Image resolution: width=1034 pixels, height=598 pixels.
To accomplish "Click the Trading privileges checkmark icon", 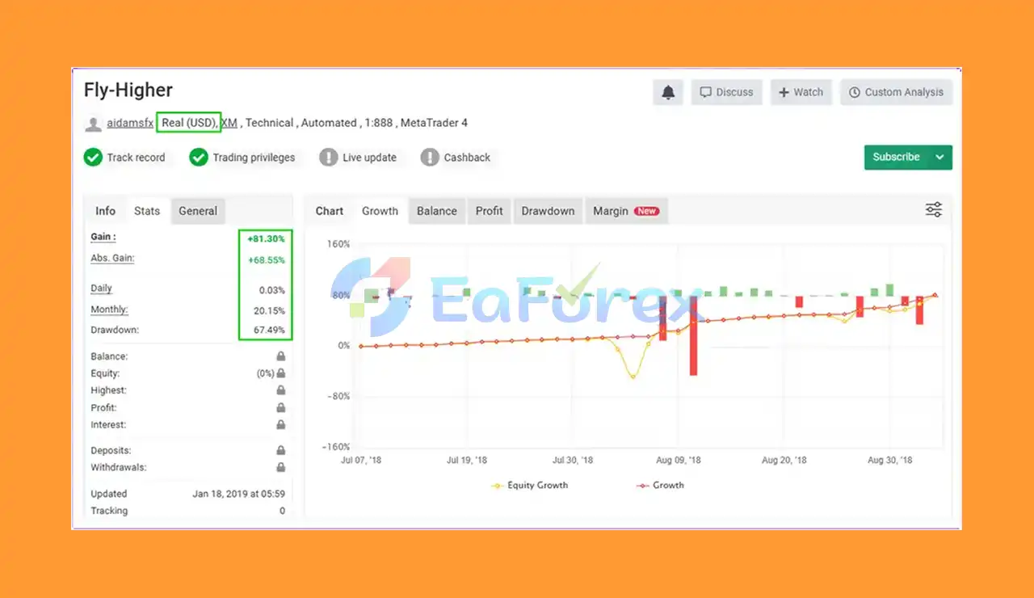I will (x=199, y=157).
